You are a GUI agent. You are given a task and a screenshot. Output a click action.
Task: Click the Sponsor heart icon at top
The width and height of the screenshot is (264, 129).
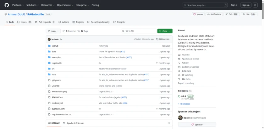(195, 14)
